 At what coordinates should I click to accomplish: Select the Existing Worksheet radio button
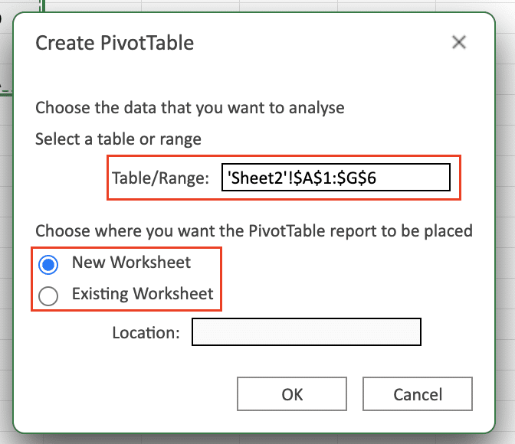click(x=48, y=295)
